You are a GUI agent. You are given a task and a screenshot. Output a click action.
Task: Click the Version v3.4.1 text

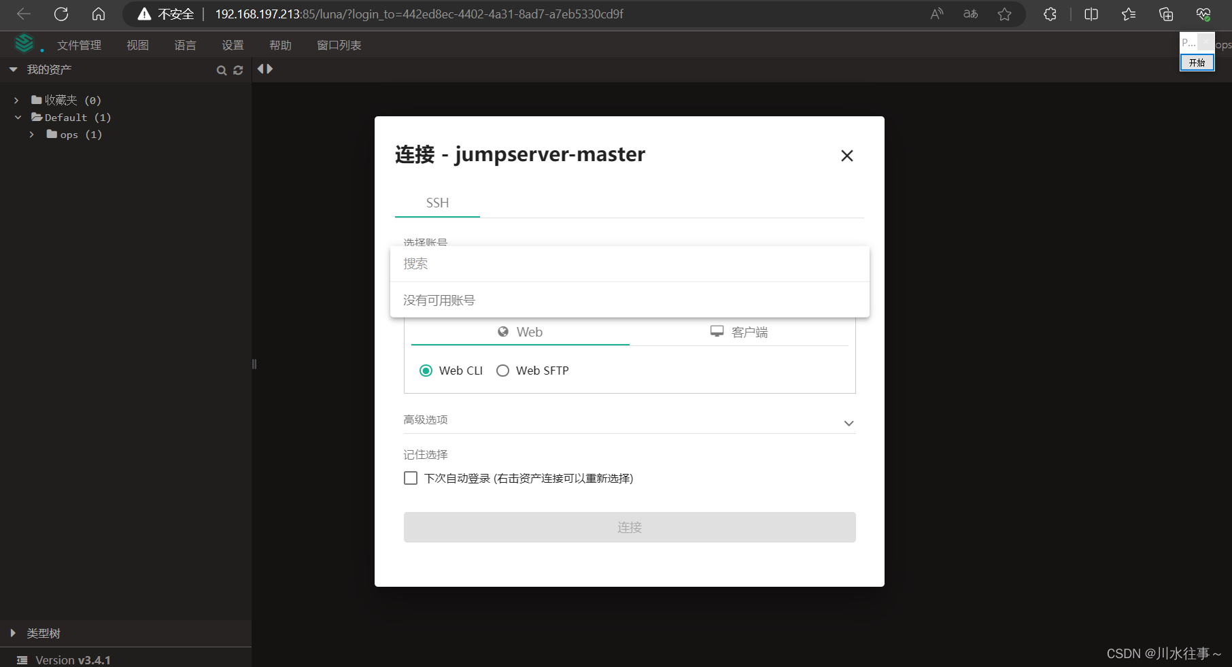tap(73, 660)
